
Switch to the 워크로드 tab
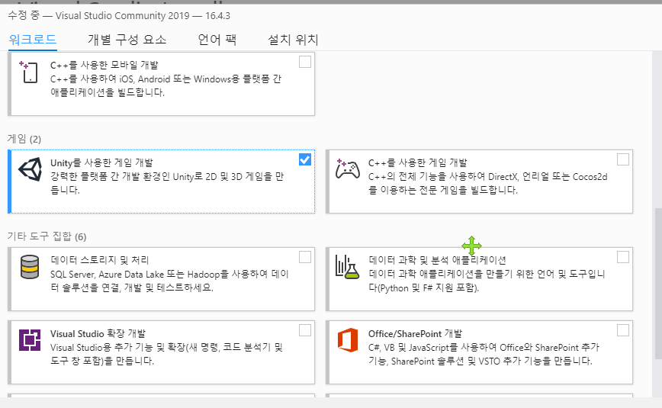point(33,40)
